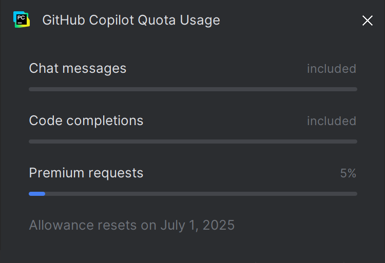Image resolution: width=385 pixels, height=263 pixels.
Task: Click the Chat messages usage bar
Action: point(193,89)
